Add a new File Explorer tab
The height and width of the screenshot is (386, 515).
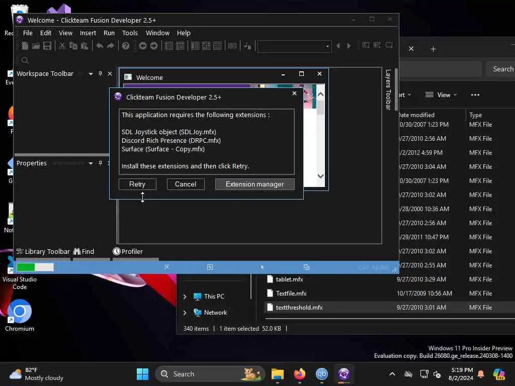(x=433, y=49)
